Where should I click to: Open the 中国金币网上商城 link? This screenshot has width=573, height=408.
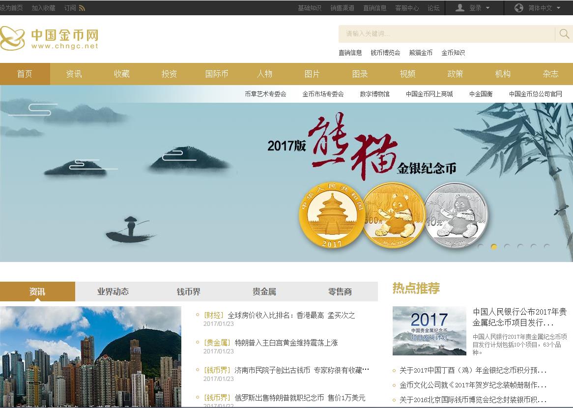[x=430, y=94]
